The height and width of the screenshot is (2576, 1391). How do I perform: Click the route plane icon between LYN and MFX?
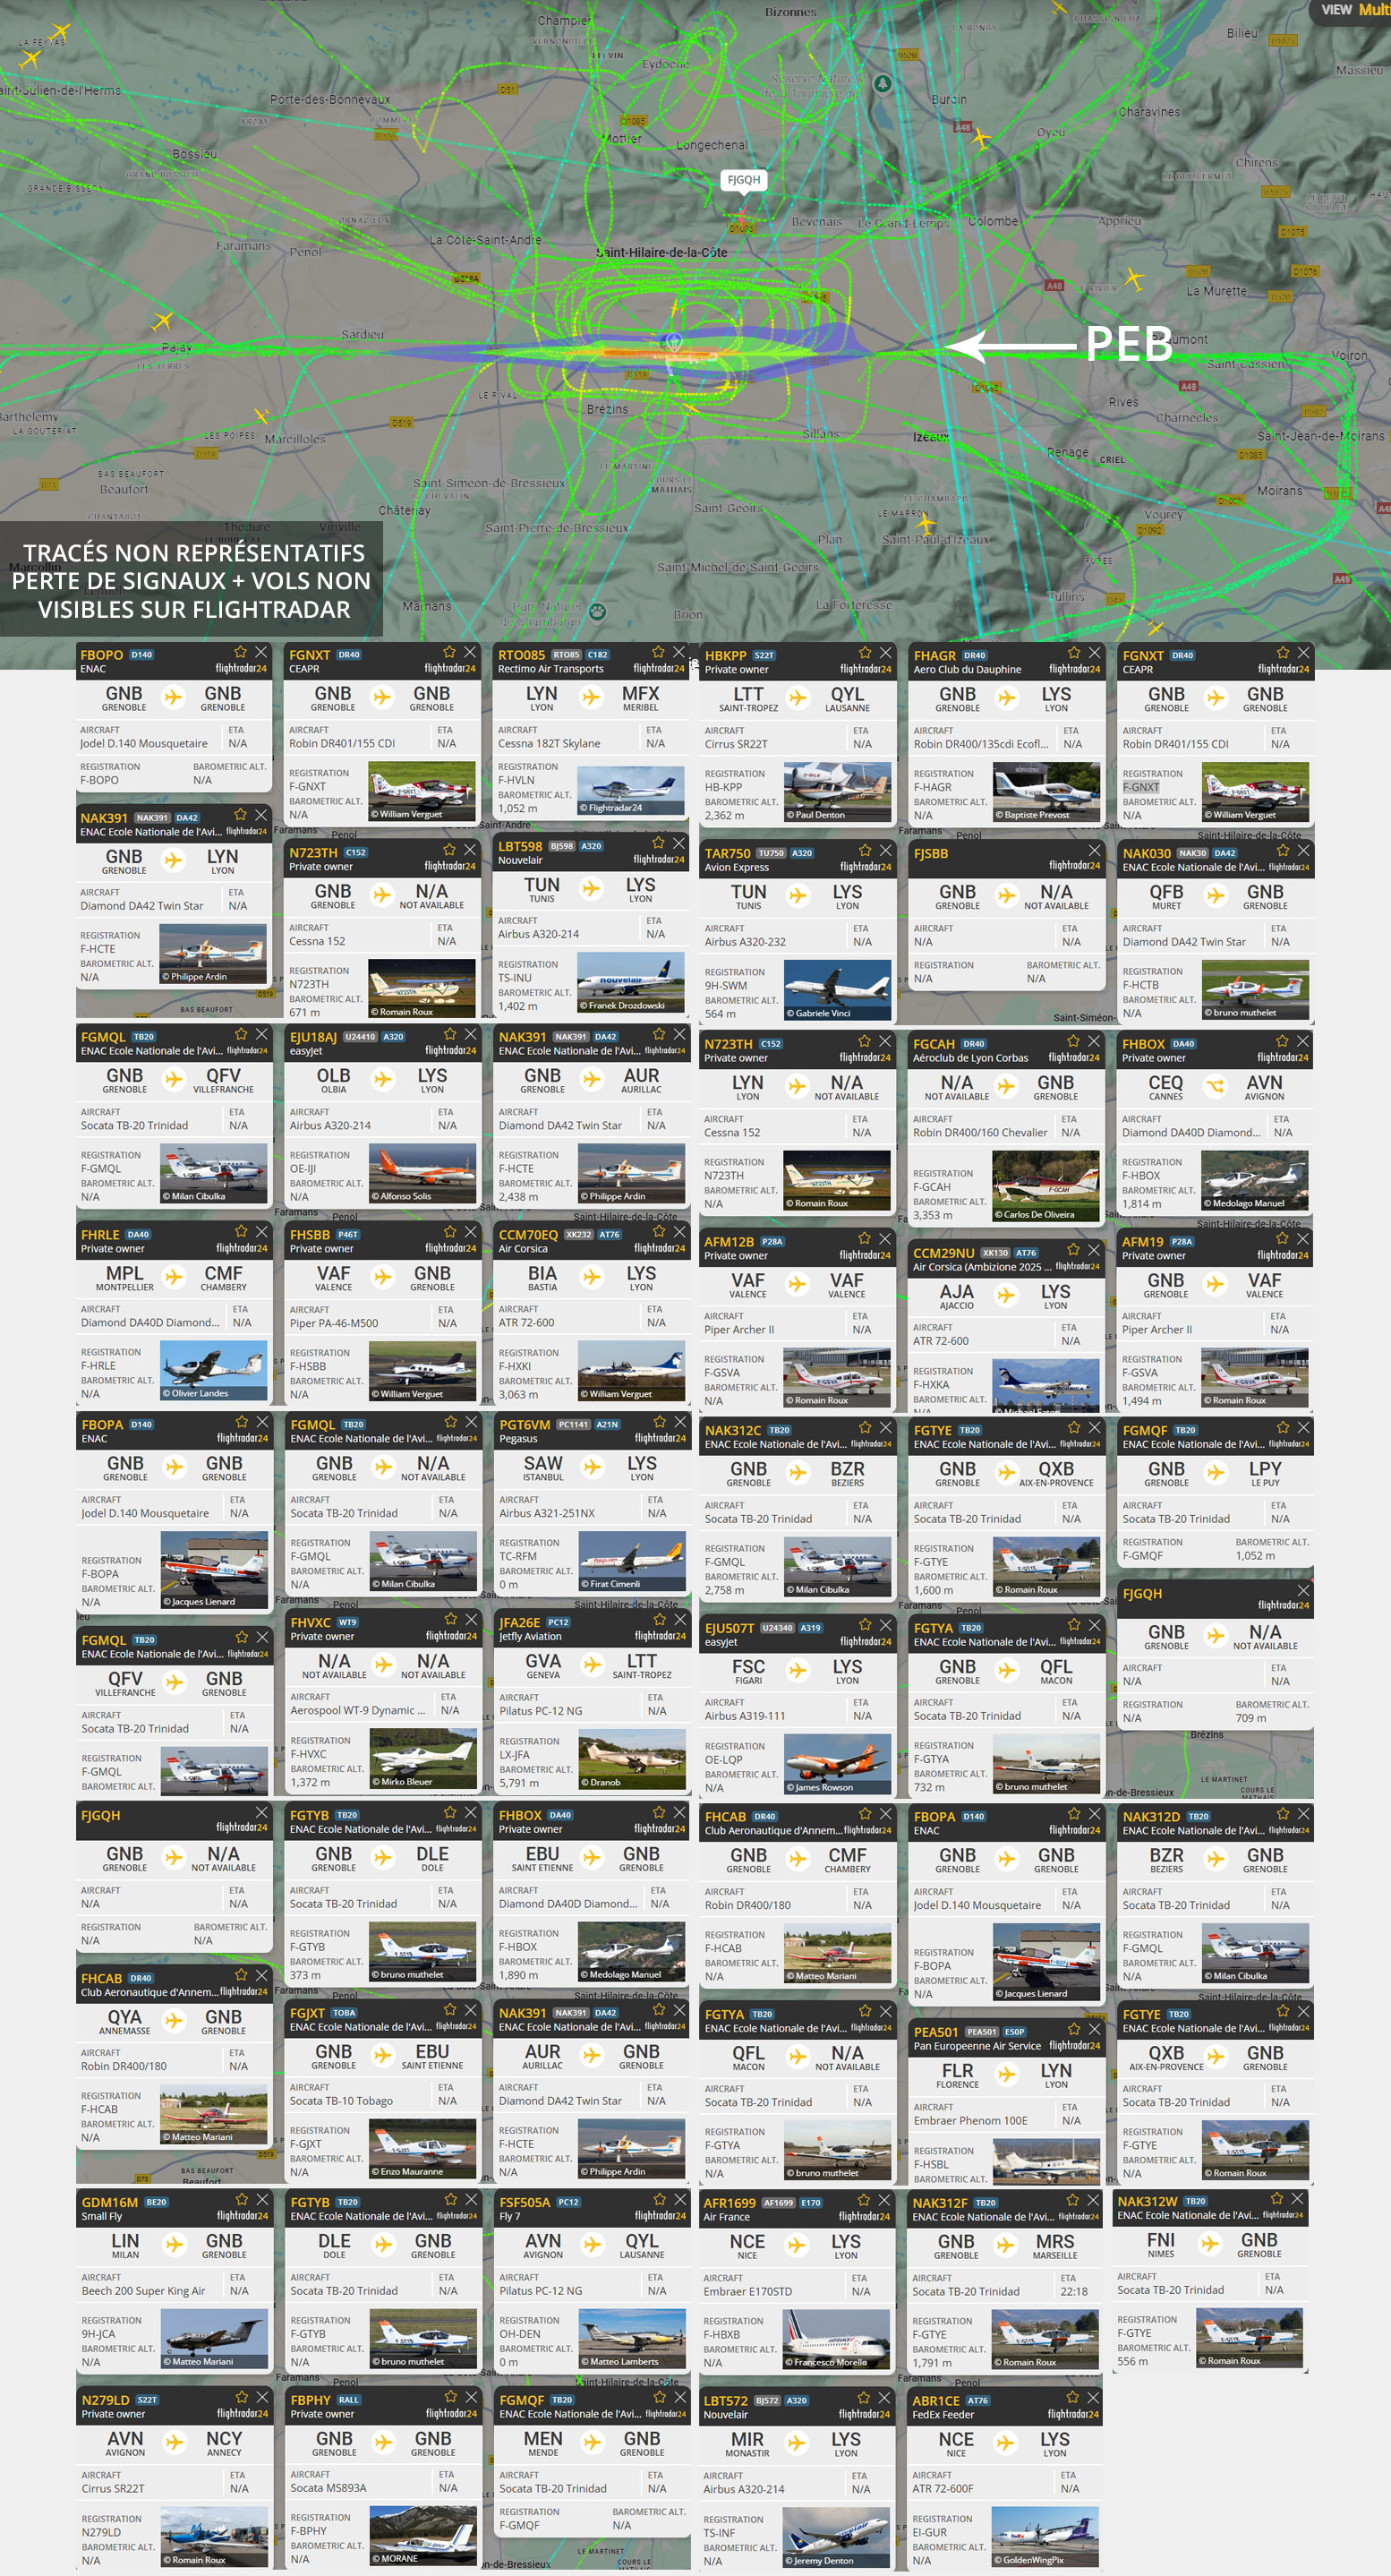coord(591,697)
